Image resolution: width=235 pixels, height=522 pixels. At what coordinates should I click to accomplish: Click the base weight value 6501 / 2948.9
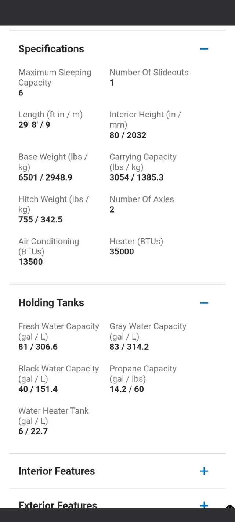coord(46,178)
